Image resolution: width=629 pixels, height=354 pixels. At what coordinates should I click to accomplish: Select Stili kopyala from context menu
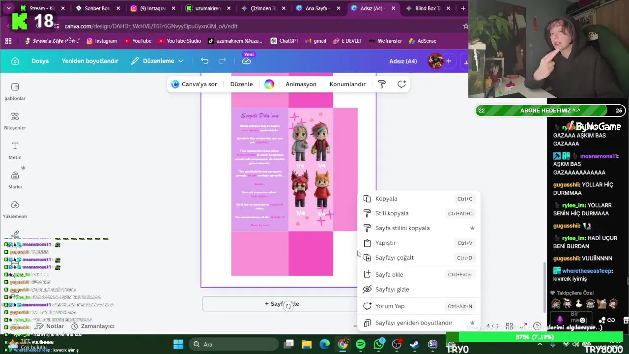point(418,213)
